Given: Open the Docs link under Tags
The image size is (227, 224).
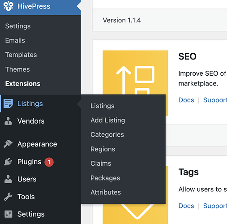Looking at the screenshot, I should [x=186, y=206].
